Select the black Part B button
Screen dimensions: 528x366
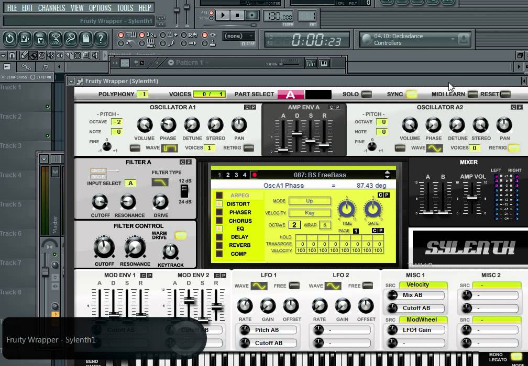318,95
